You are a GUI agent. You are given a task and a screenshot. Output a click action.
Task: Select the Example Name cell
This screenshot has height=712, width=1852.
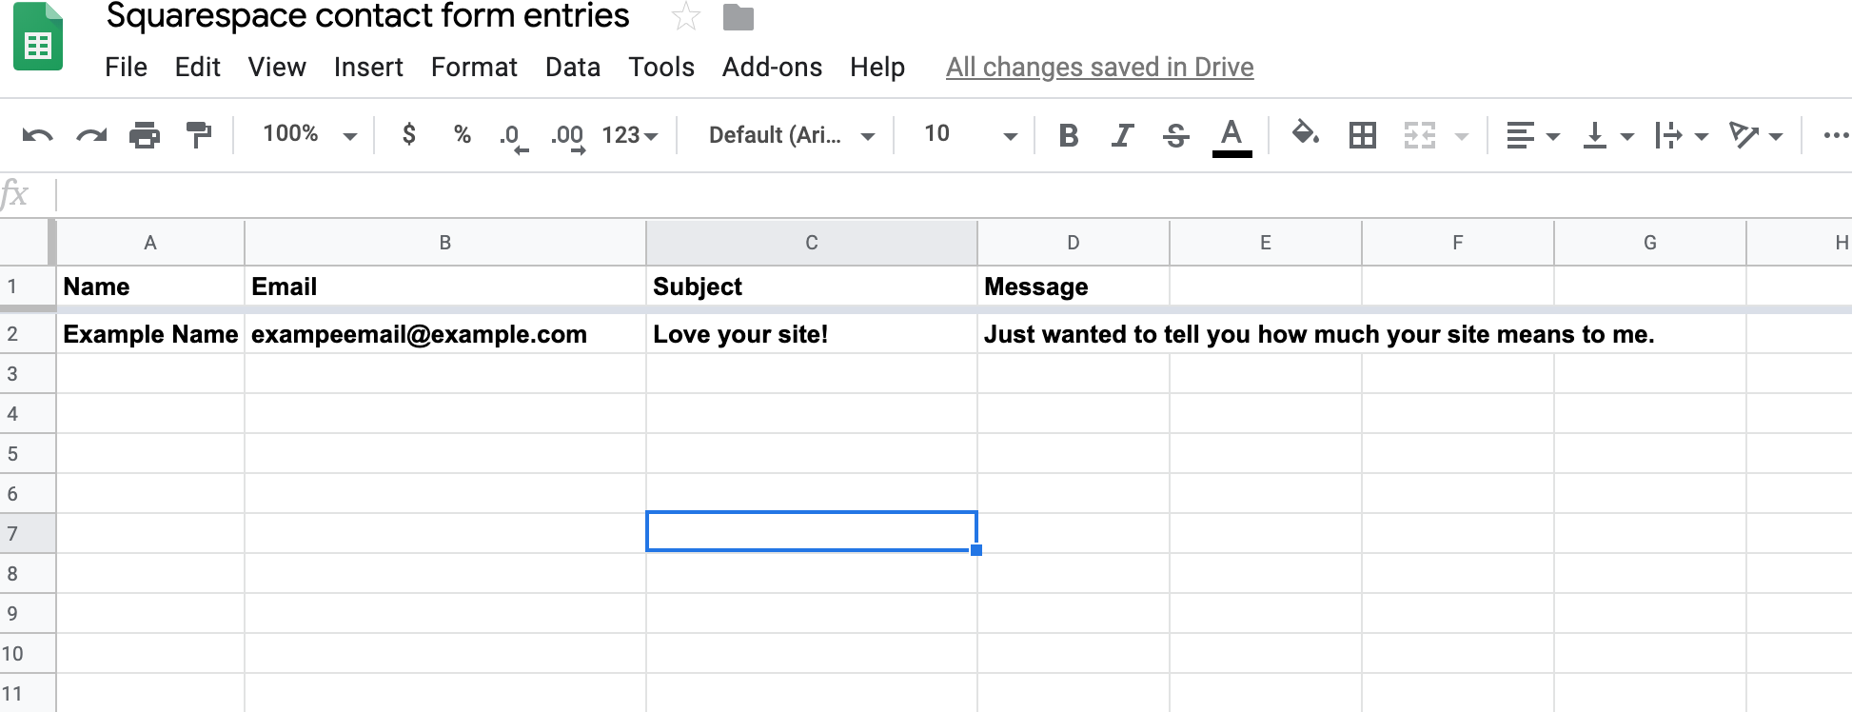tap(150, 334)
